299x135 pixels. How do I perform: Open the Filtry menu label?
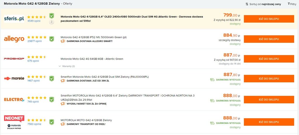tap(293, 4)
